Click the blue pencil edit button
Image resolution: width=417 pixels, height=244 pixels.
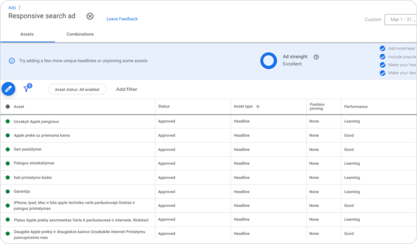[9, 89]
